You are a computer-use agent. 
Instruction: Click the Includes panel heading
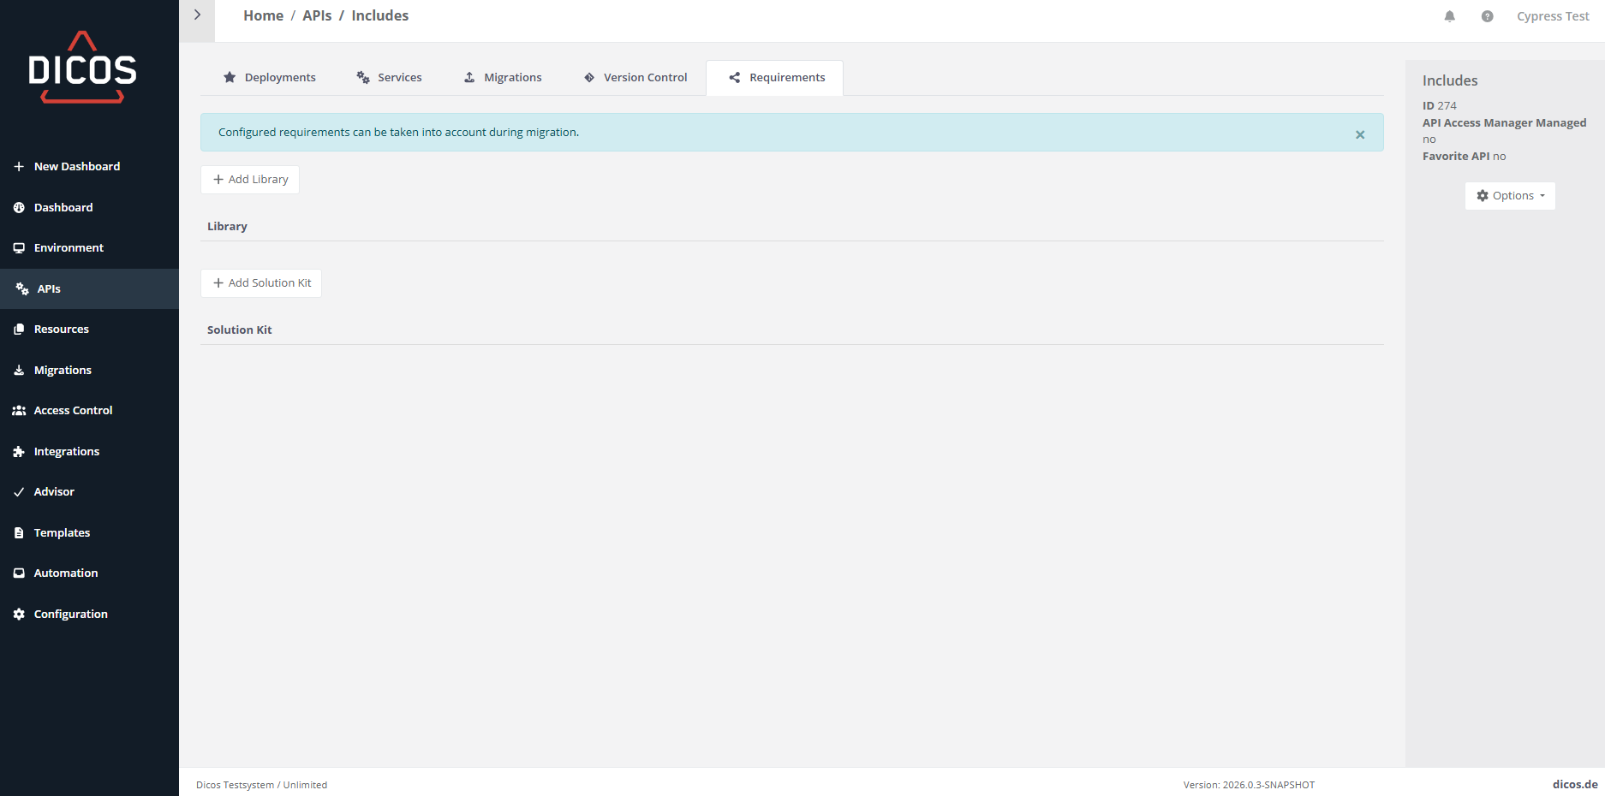click(x=1450, y=80)
